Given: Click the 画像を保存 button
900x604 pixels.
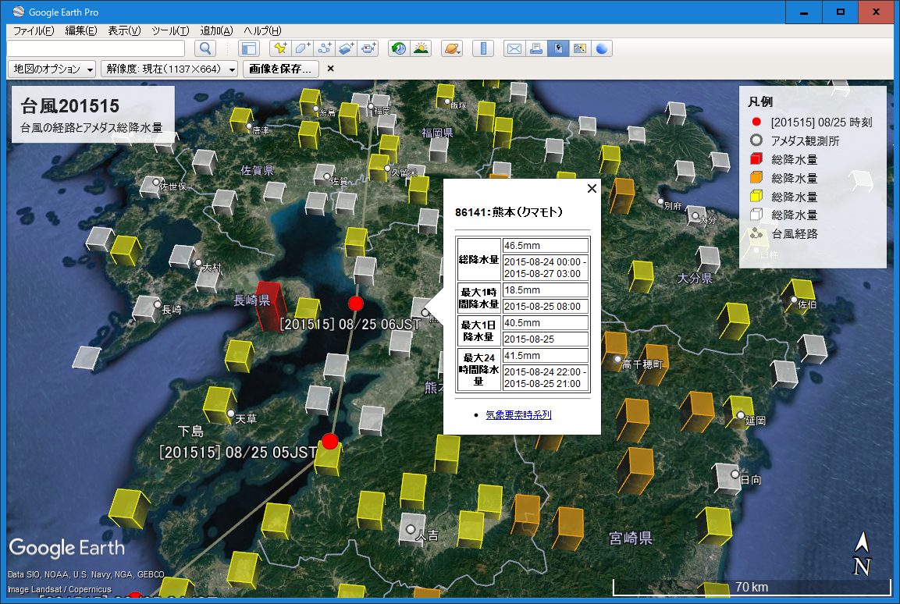Looking at the screenshot, I should click(x=281, y=69).
